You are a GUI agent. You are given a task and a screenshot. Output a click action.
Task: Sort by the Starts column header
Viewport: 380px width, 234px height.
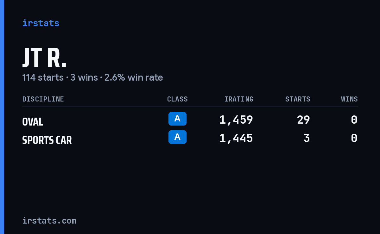pos(298,99)
